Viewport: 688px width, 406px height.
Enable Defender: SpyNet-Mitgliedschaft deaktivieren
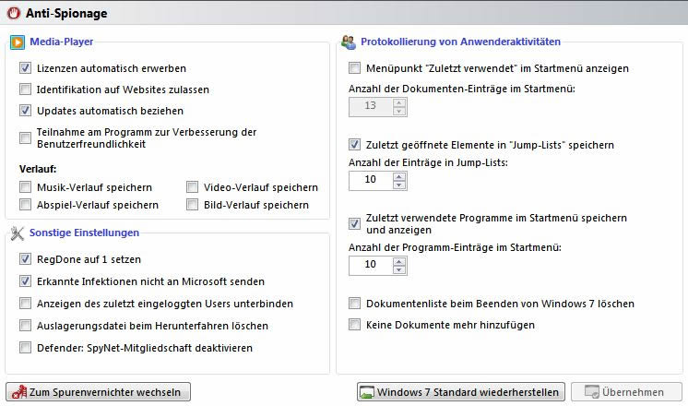tap(26, 348)
